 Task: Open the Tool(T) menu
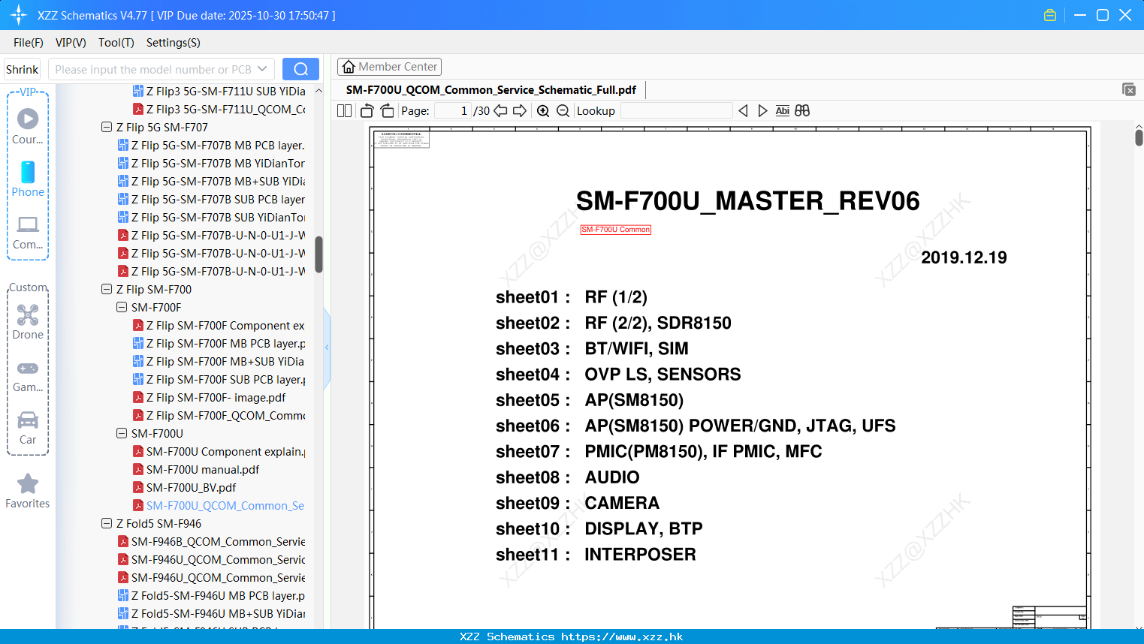pos(116,42)
